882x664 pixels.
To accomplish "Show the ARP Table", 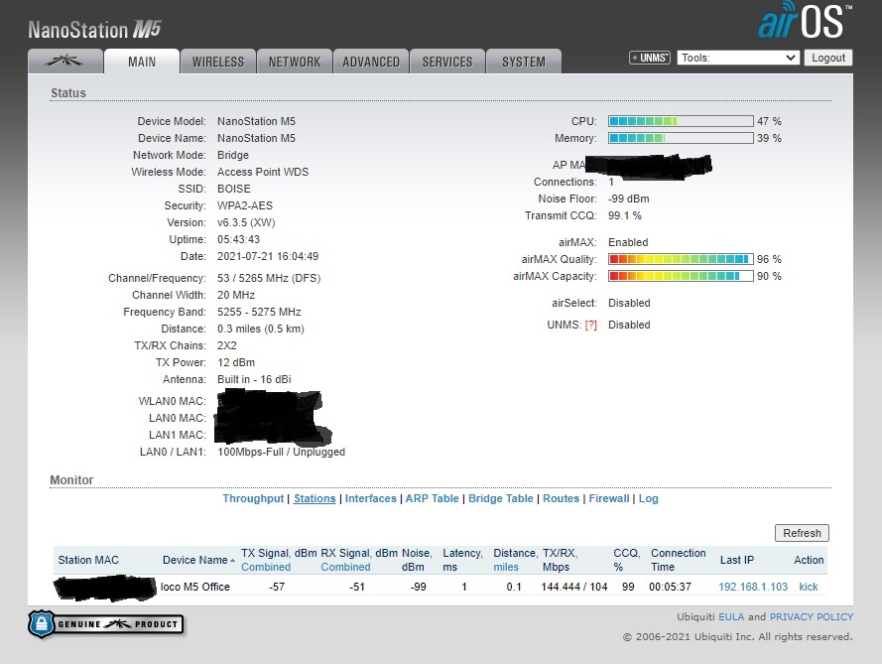I will tap(432, 499).
